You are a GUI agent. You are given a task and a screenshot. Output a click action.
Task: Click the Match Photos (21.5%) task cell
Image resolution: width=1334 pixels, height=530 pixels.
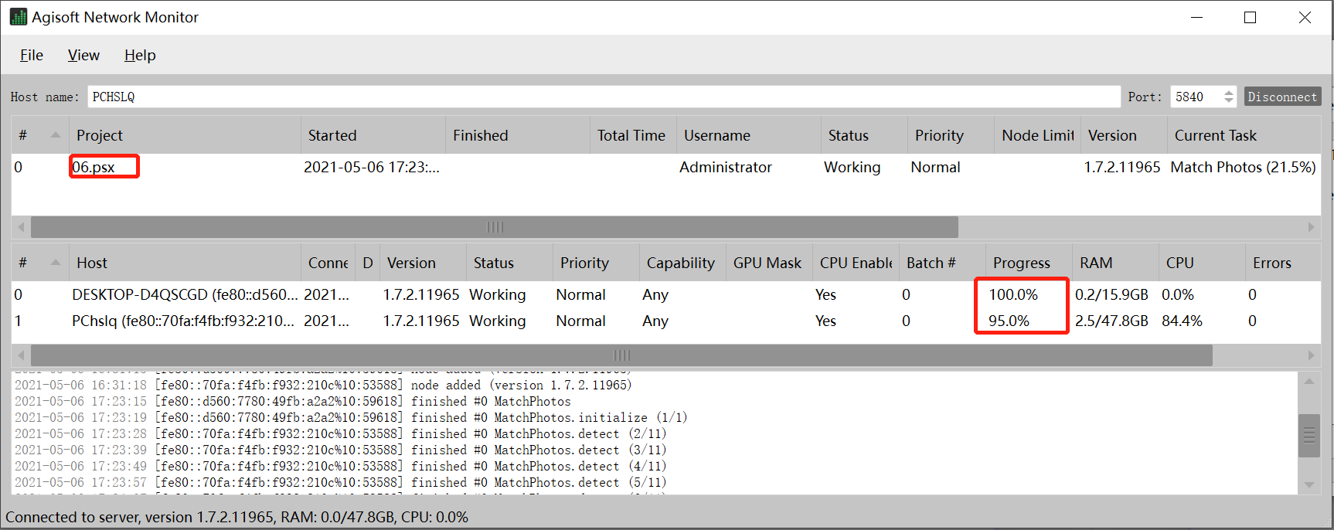[1243, 167]
